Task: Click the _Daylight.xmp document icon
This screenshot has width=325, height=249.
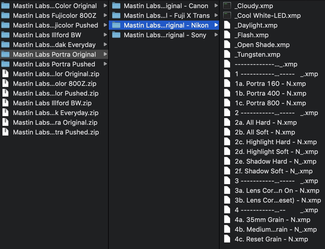Action: pyautogui.click(x=227, y=25)
